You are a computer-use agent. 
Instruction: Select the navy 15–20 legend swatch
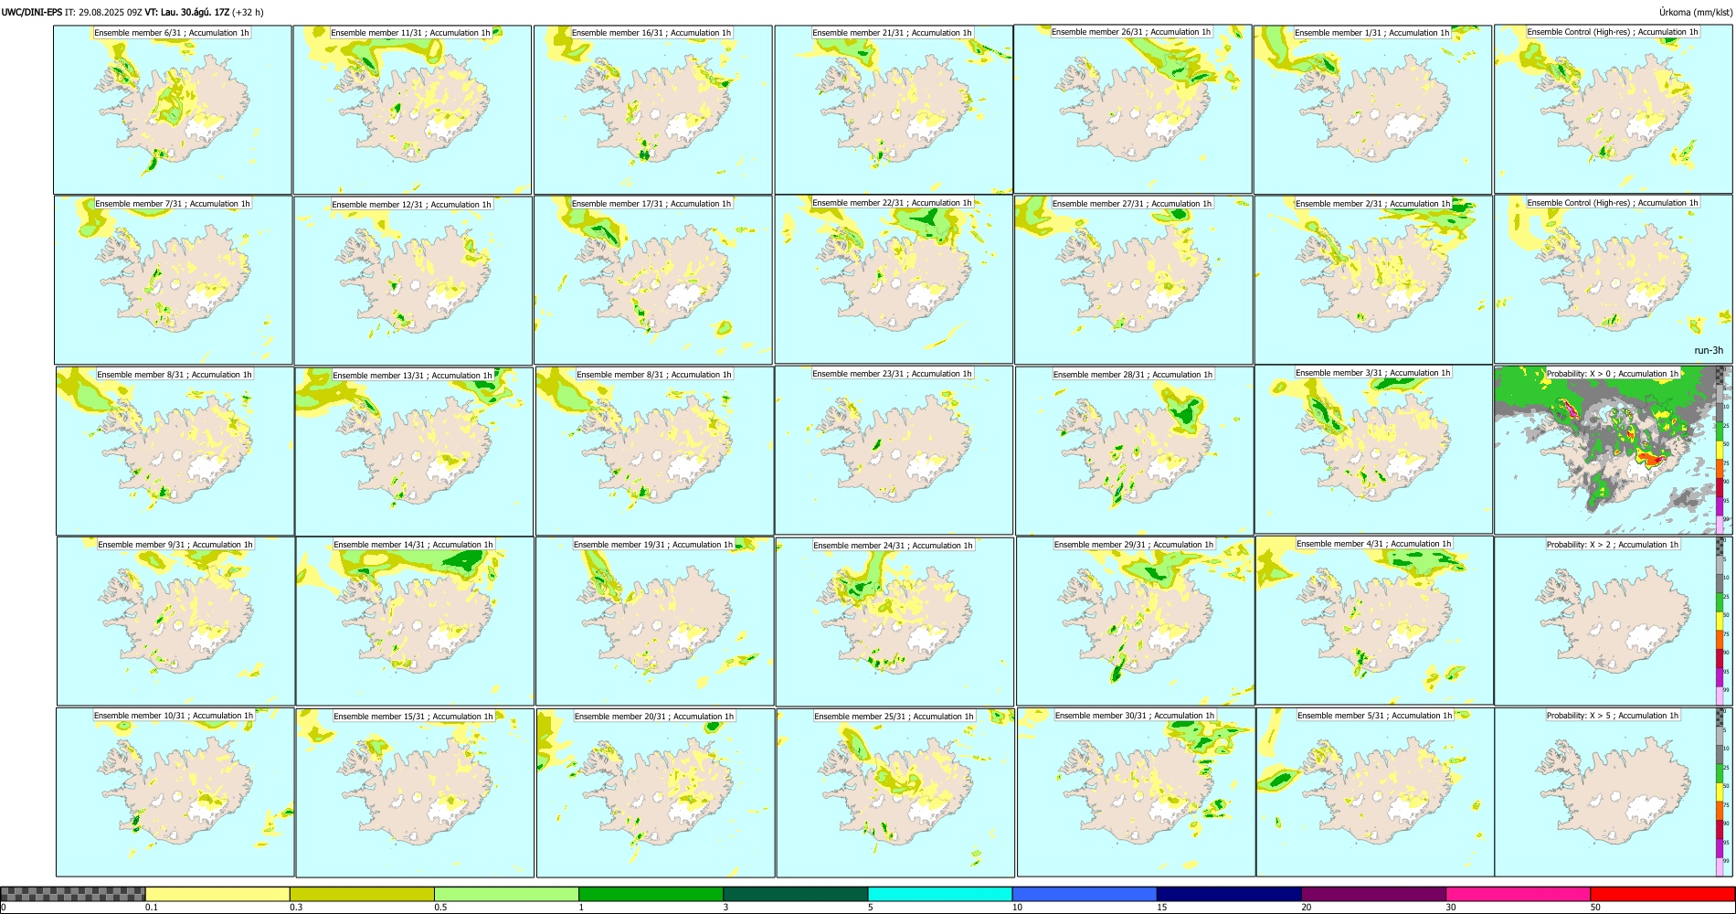(x=1229, y=894)
